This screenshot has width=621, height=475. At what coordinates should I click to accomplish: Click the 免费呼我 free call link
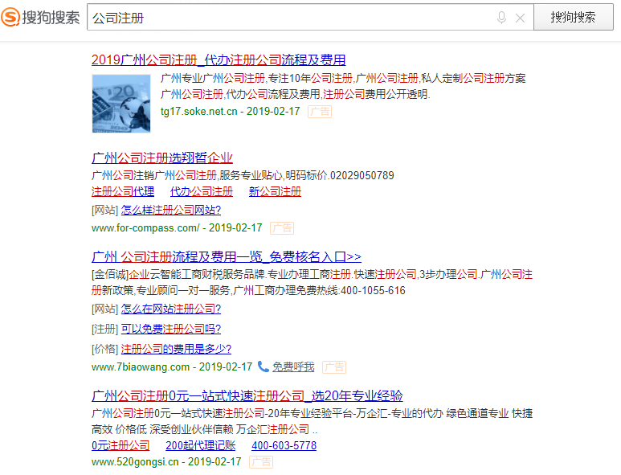293,366
